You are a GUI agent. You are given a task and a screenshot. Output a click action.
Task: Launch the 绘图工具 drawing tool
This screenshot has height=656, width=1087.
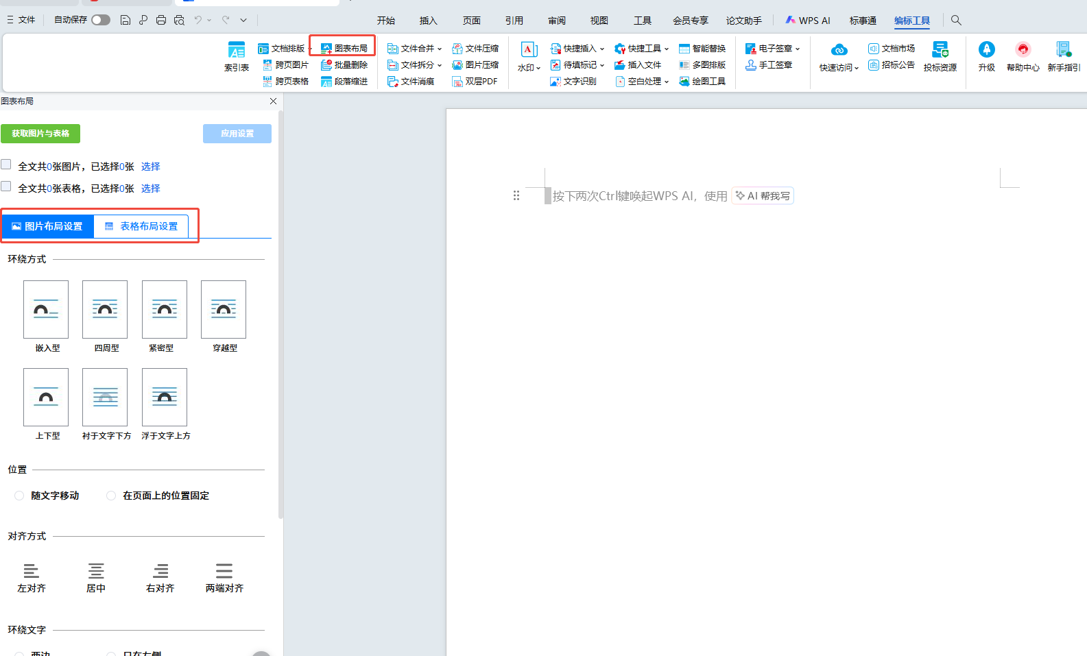(x=702, y=82)
